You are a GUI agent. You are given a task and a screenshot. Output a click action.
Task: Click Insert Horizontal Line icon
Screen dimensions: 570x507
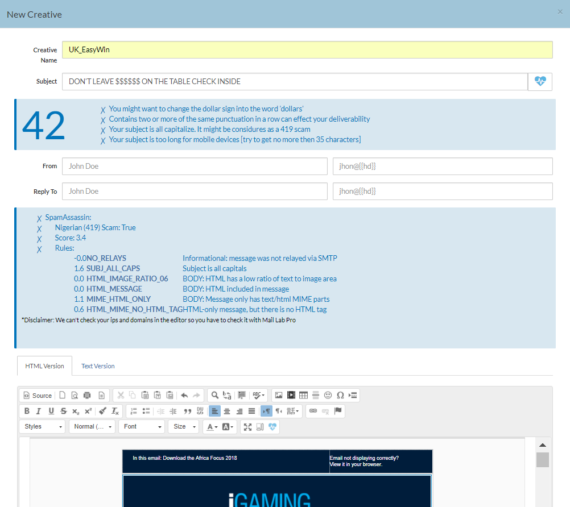click(x=316, y=395)
